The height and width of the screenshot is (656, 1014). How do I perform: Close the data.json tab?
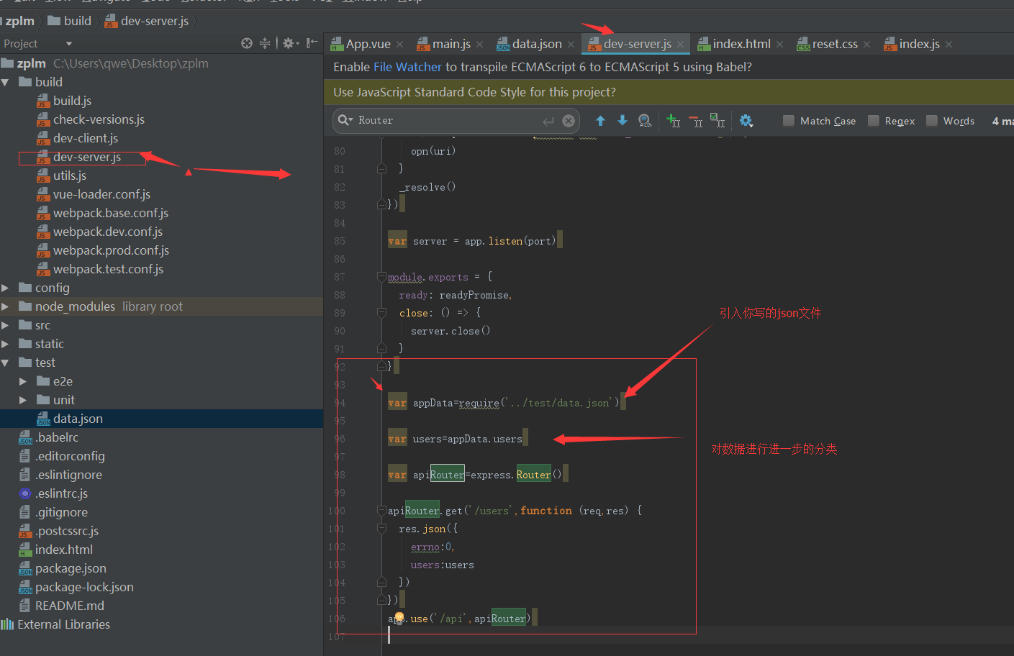pos(571,45)
